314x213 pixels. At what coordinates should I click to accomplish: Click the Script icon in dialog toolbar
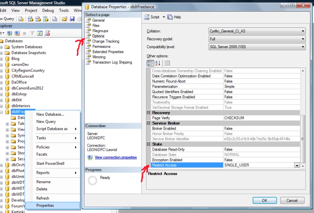coord(147,17)
